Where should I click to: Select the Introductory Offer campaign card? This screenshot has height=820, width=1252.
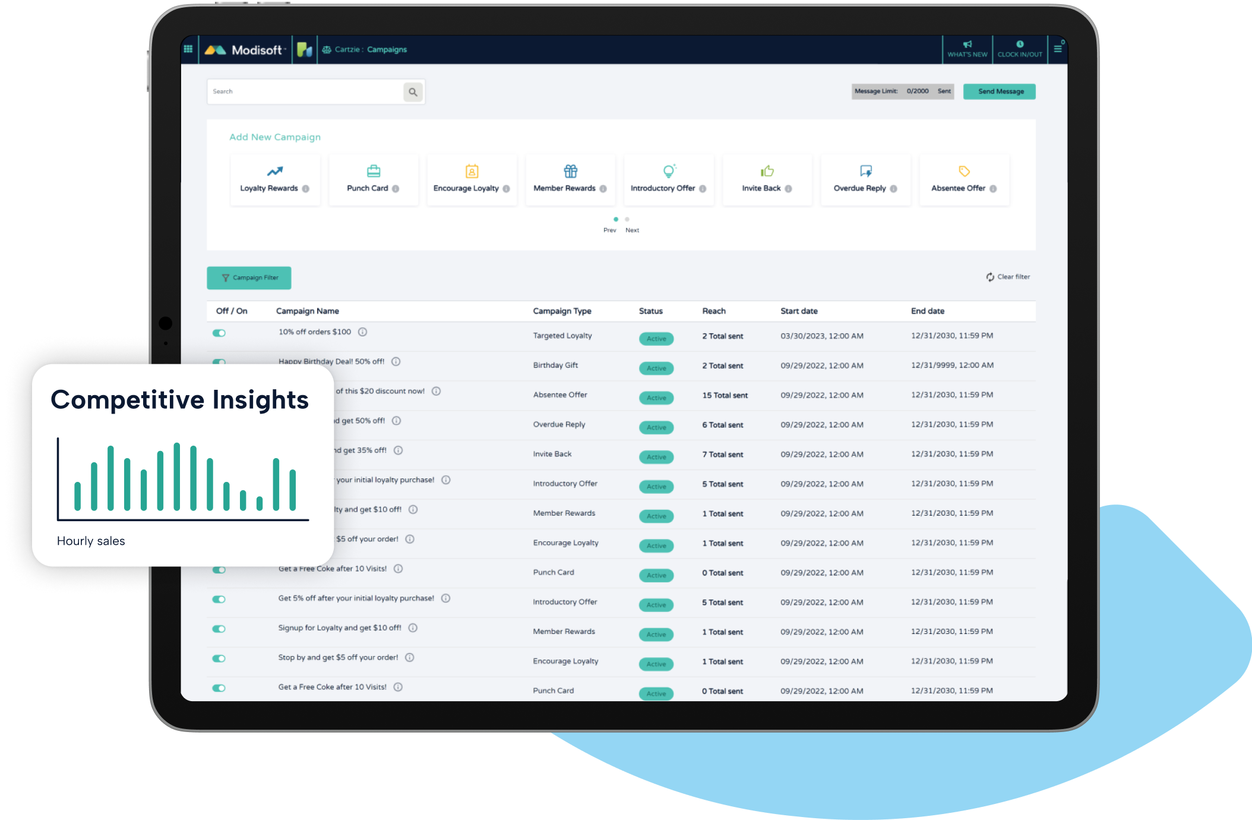pos(668,179)
